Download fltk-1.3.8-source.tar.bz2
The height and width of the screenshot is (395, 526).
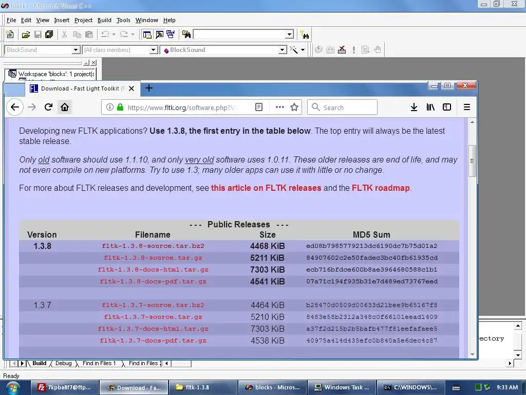(153, 246)
